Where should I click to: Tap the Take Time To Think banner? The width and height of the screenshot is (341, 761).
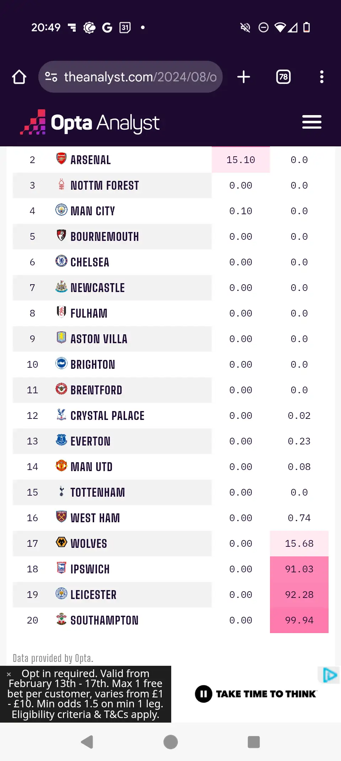point(256,694)
